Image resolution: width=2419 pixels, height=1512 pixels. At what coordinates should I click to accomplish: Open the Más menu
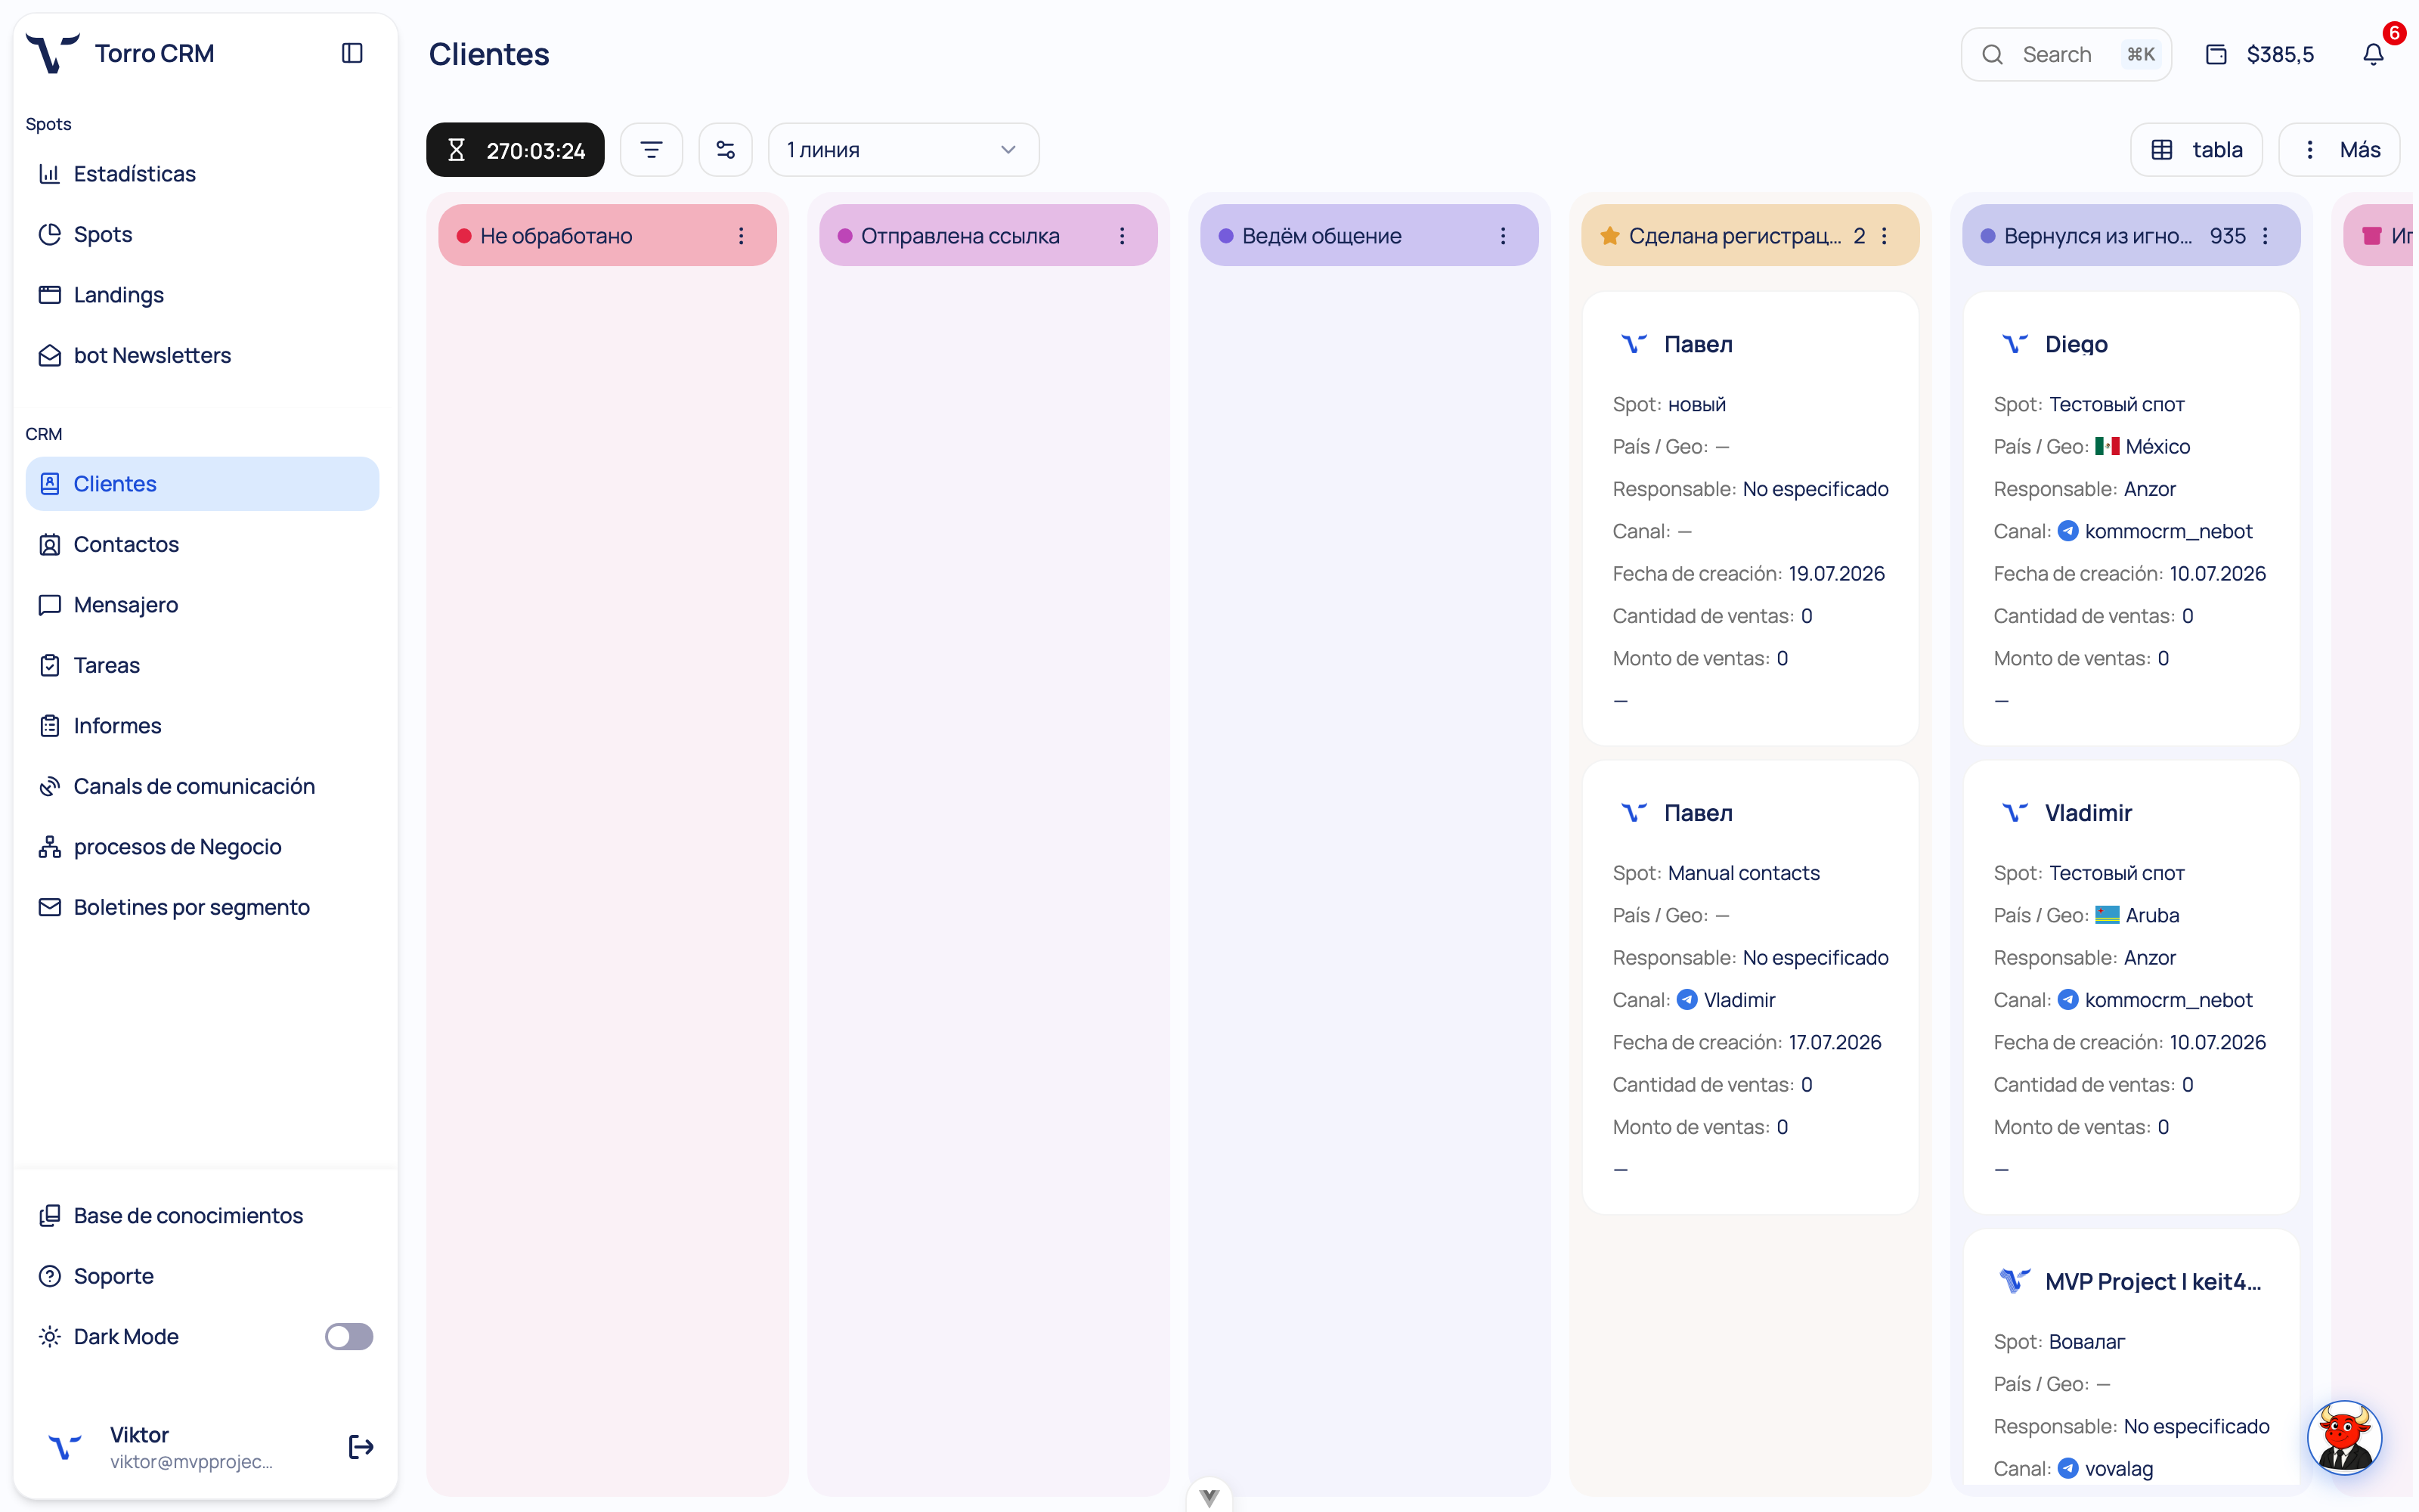coord(2339,150)
